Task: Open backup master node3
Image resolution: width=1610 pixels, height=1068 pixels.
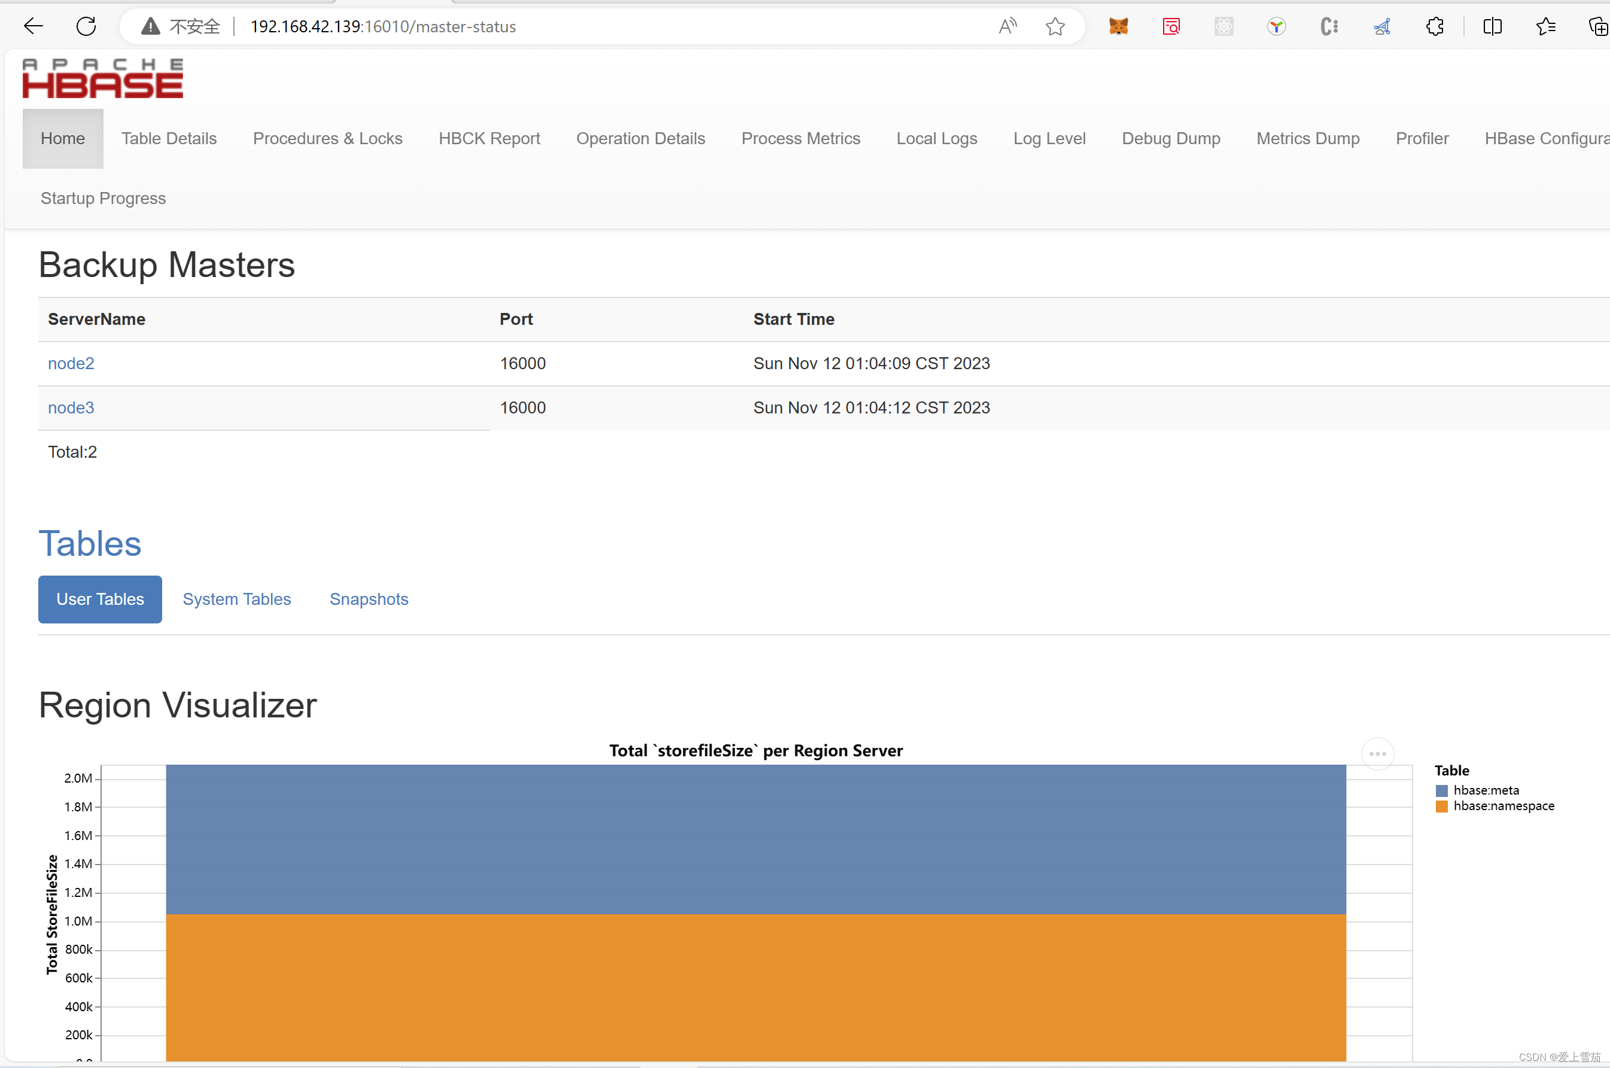Action: pyautogui.click(x=71, y=407)
